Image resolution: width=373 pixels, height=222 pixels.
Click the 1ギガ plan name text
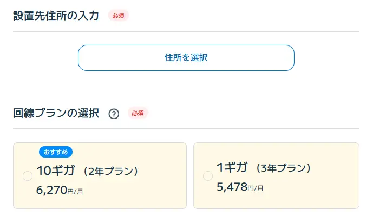(232, 167)
